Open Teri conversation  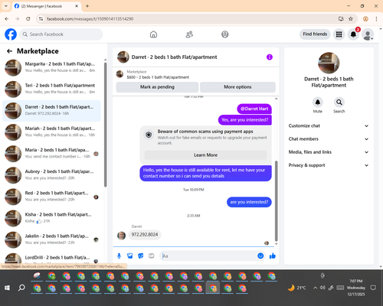pos(51,89)
